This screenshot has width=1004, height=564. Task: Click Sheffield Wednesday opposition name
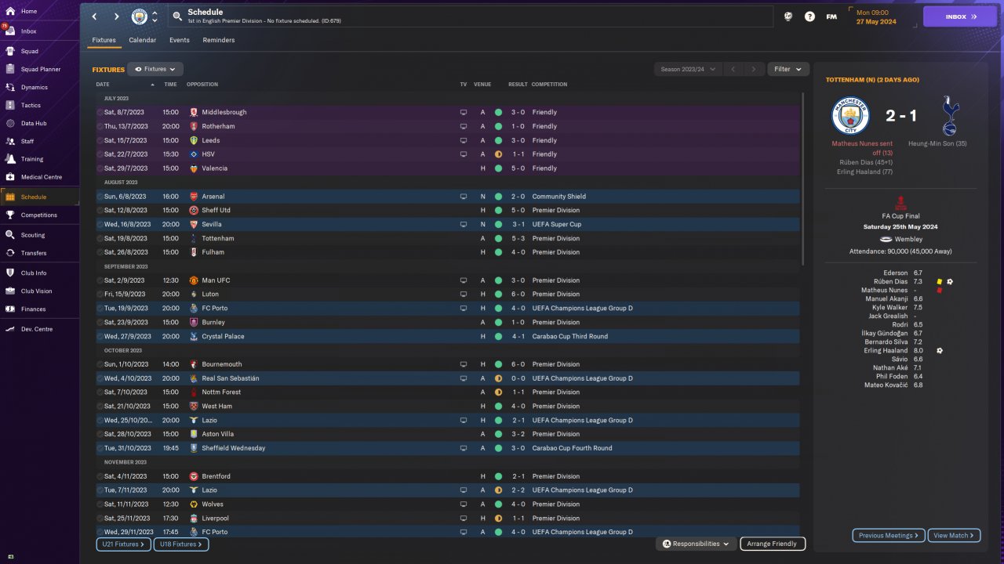234,448
